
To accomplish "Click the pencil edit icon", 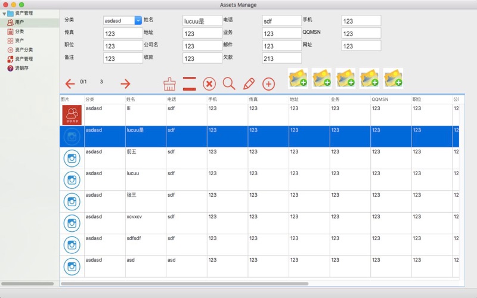I will coord(249,83).
